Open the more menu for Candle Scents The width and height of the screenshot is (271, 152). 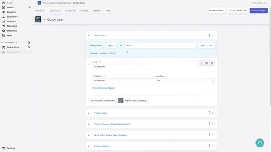pos(213,113)
